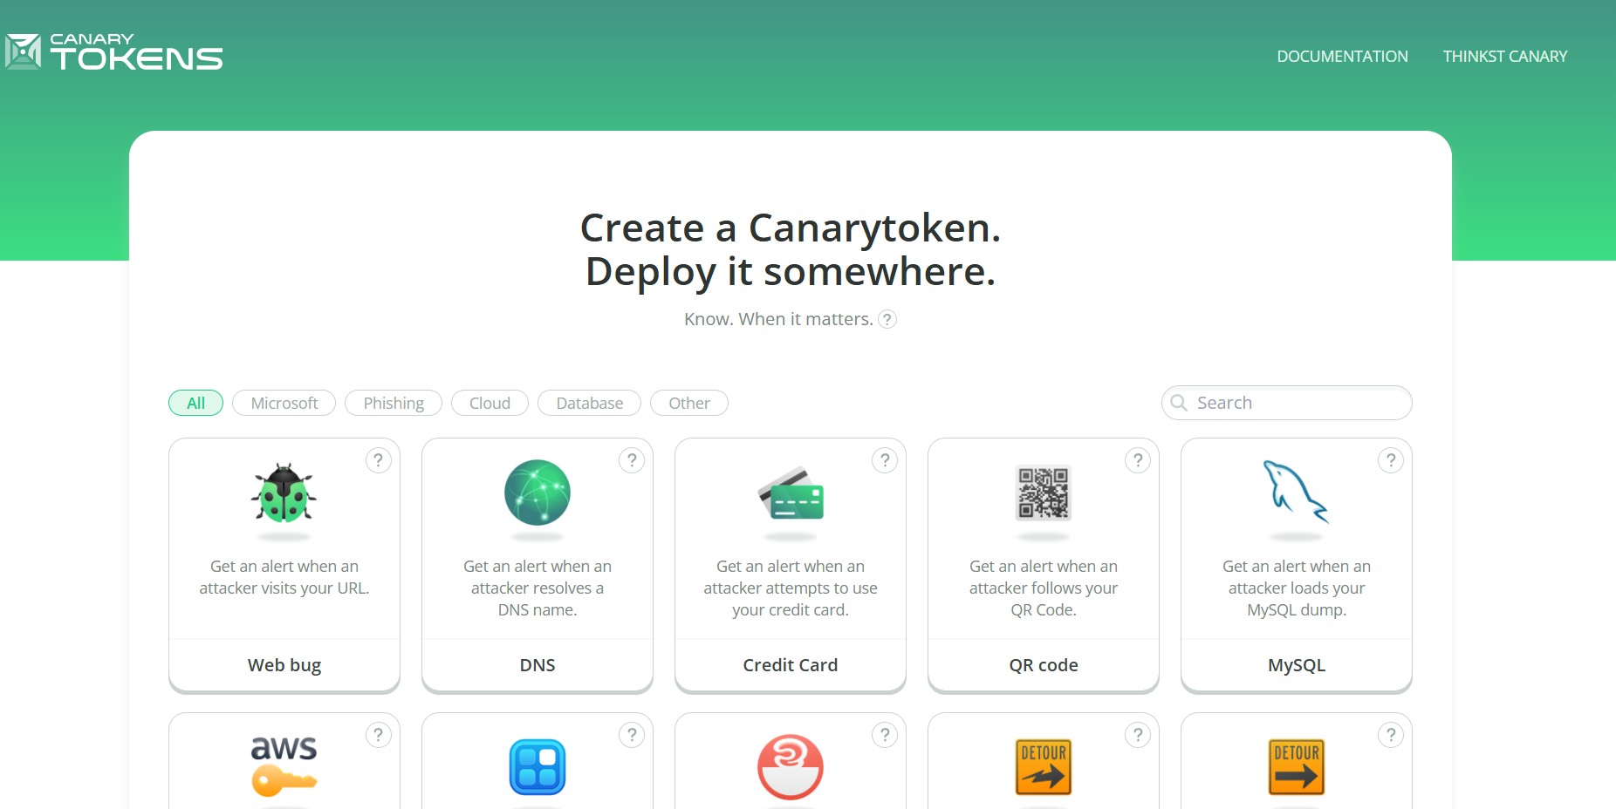1616x809 pixels.
Task: Click the 'Know. When it matters.' tagline
Action: [x=778, y=319]
